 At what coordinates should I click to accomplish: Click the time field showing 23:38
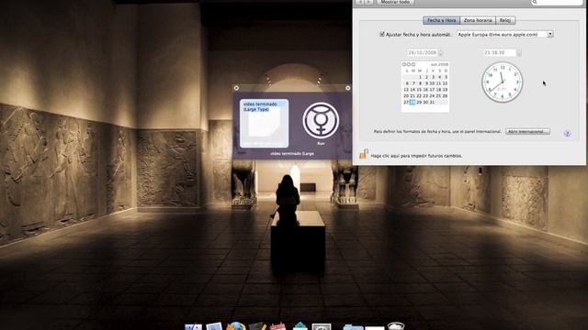[x=500, y=53]
